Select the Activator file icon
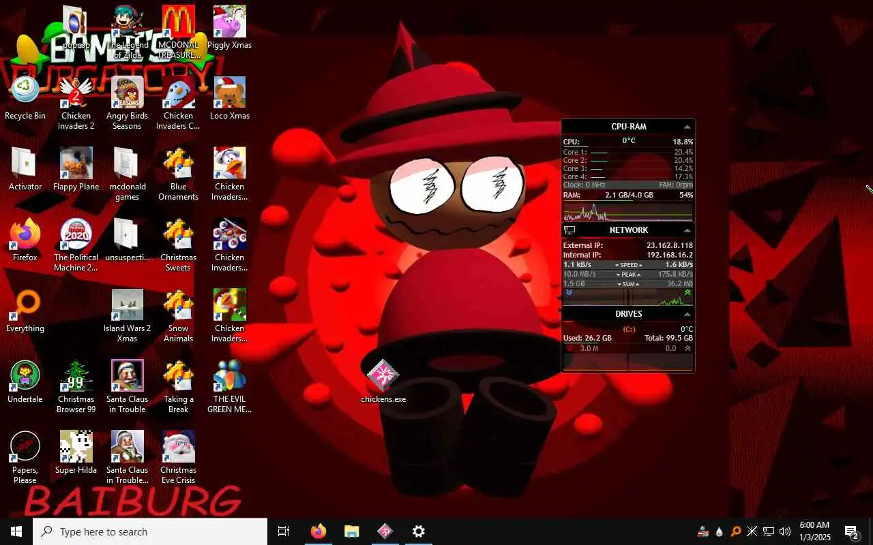873x545 pixels. 25,169
